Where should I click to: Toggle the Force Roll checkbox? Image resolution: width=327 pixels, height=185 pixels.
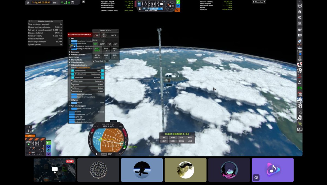pos(93,61)
